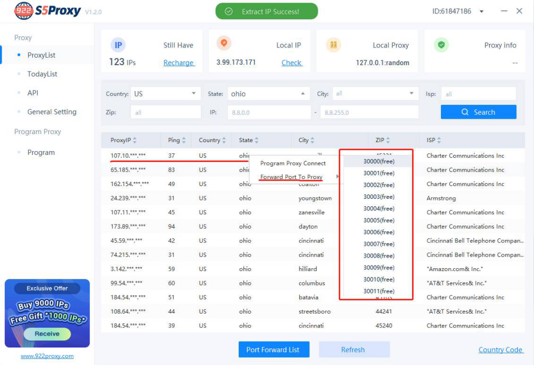
Task: Sort by ProxyIP column arrows
Action: (135, 141)
